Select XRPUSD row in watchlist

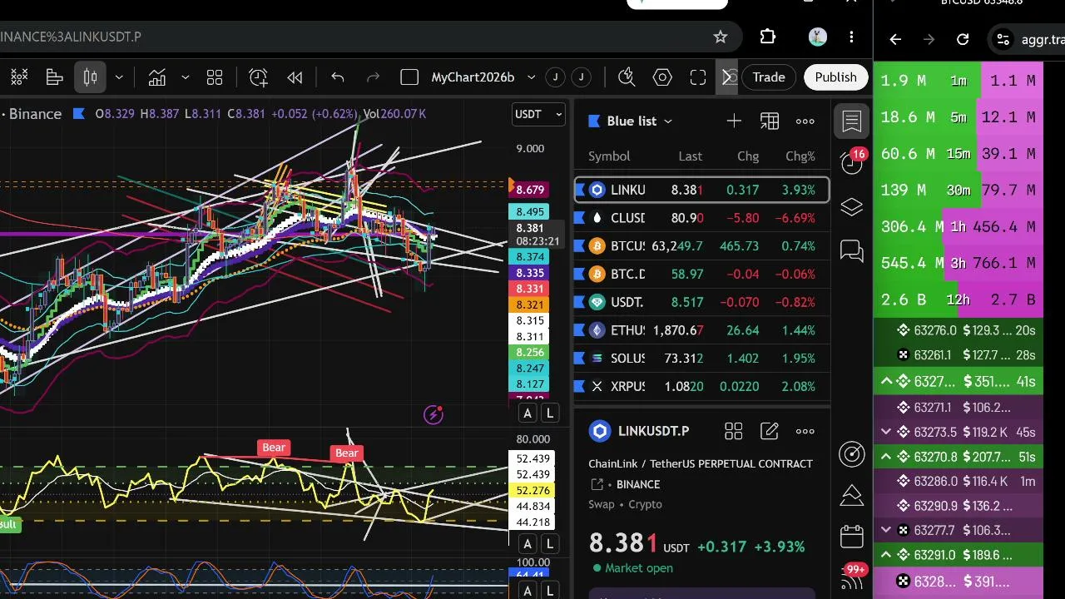[x=701, y=386]
